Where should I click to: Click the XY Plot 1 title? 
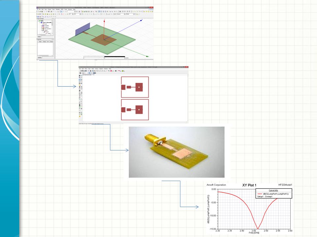click(x=249, y=185)
